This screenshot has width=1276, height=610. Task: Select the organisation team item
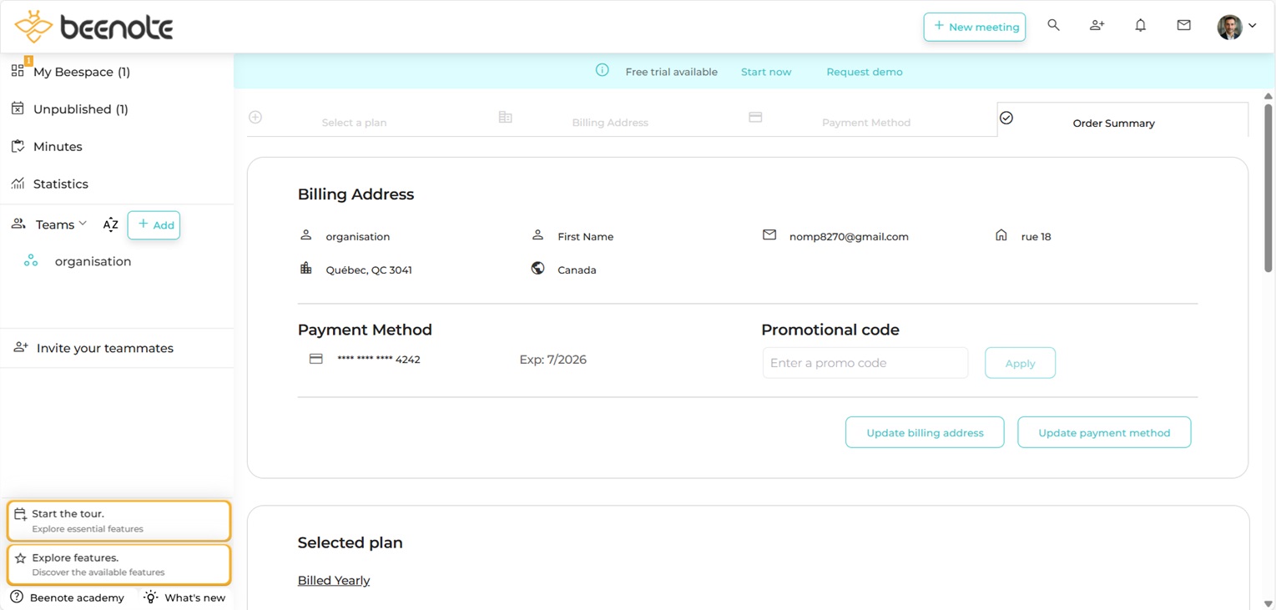click(x=93, y=261)
